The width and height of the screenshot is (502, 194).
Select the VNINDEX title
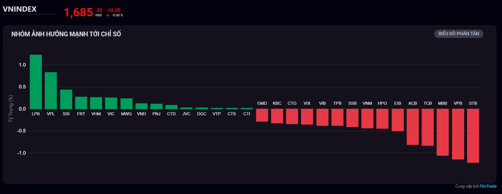20,9
